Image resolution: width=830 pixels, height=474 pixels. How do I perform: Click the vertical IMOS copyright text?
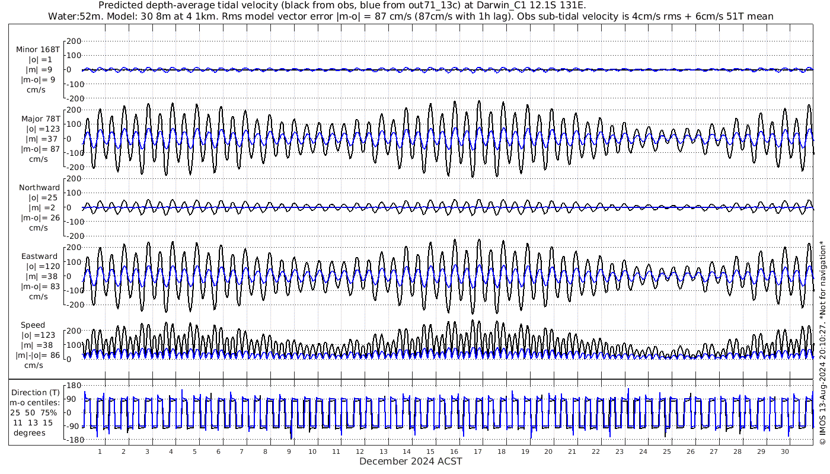tap(822, 343)
